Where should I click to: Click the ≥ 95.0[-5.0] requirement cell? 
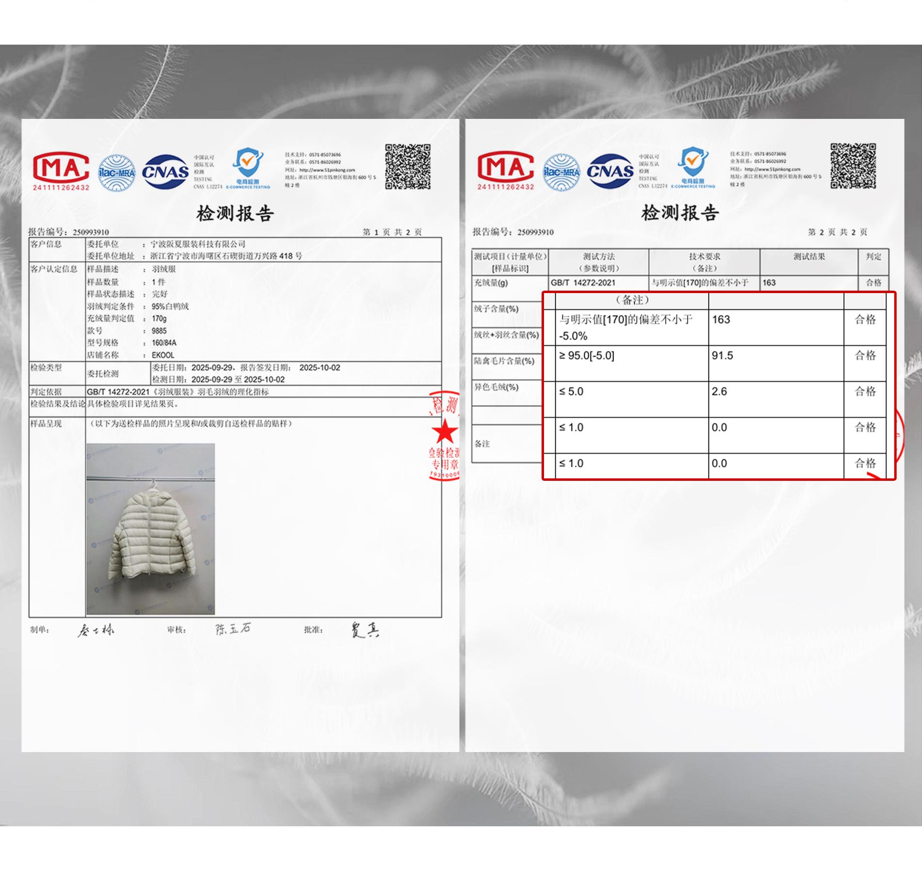coord(632,363)
